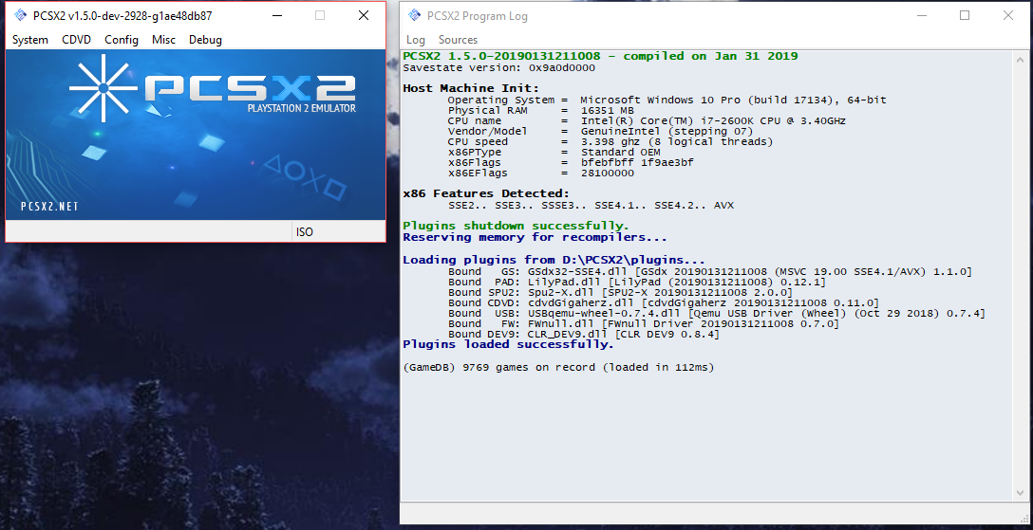The height and width of the screenshot is (530, 1033).
Task: Click the Bound CDVD cdvdGigaherz.dll line
Action: point(664,303)
